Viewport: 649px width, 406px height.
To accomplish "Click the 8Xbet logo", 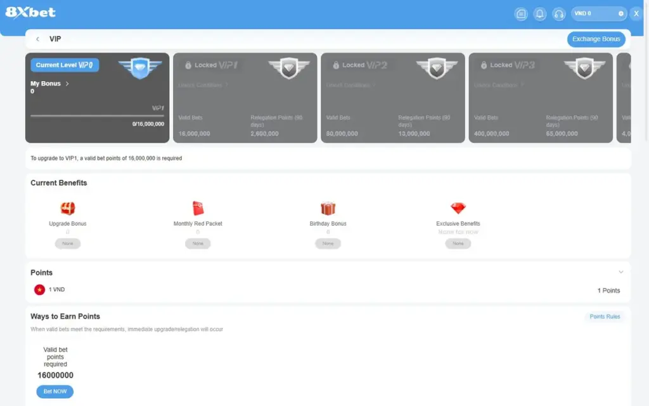I will pyautogui.click(x=30, y=13).
